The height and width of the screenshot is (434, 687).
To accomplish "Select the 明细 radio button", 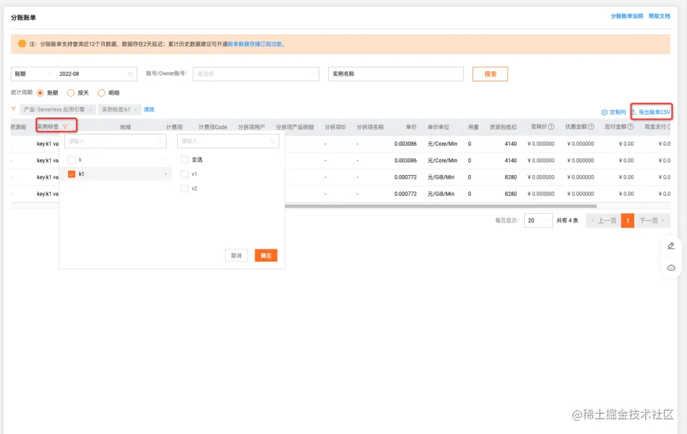I will tap(101, 93).
